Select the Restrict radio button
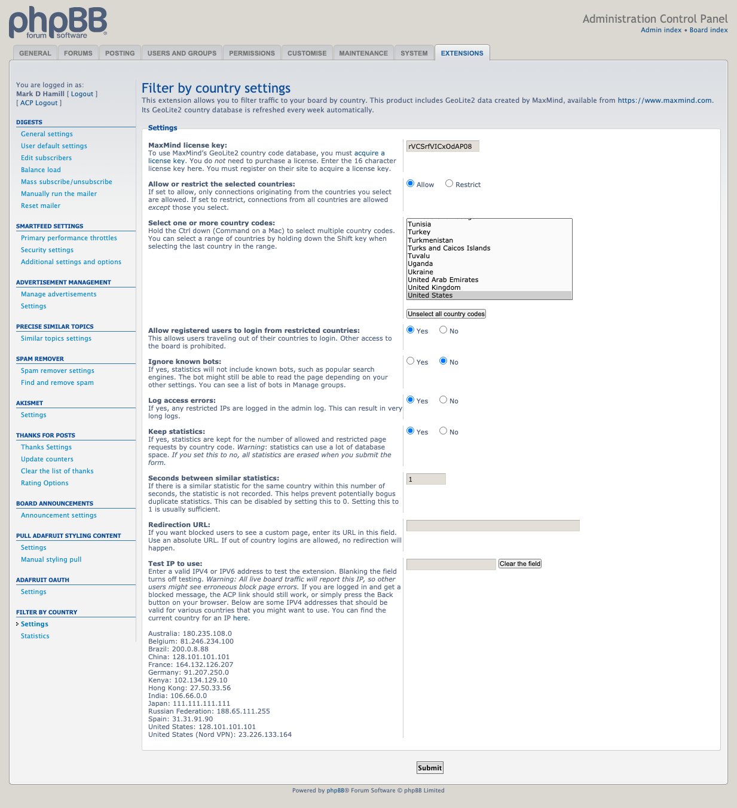The width and height of the screenshot is (737, 808). pos(449,183)
